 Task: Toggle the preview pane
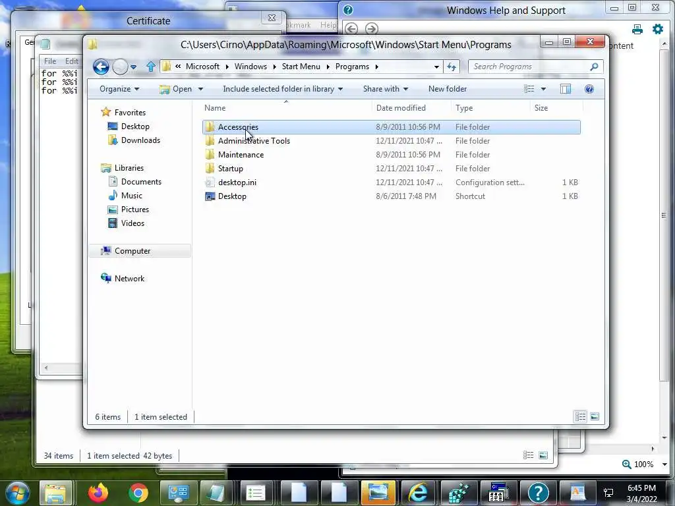[566, 89]
